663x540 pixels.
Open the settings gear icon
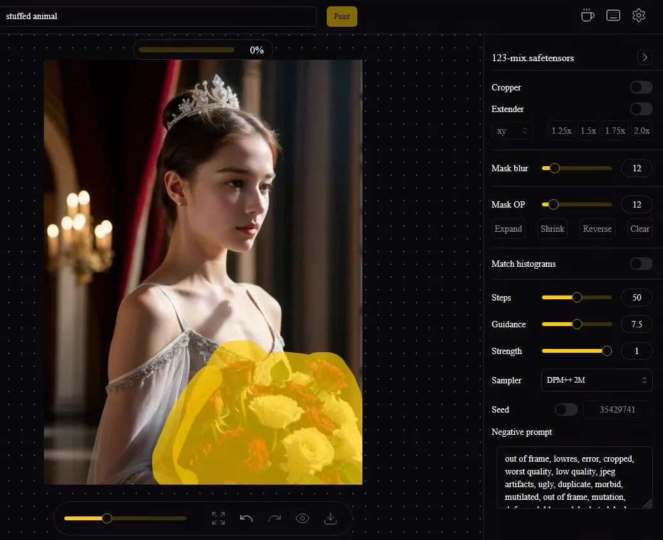coord(638,16)
